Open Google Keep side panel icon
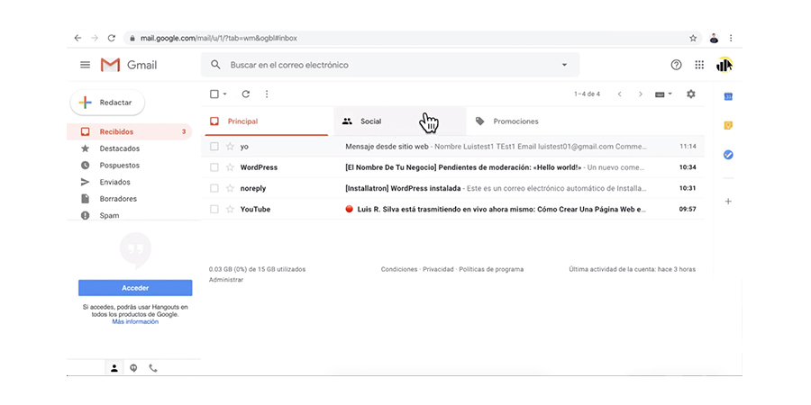The width and height of the screenshot is (811, 405). point(728,125)
